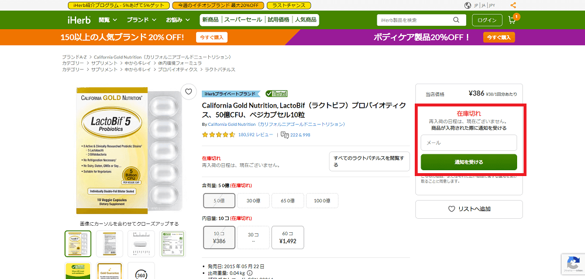The width and height of the screenshot is (585, 279).
Task: Click the share icon in top bar
Action: [x=513, y=5]
